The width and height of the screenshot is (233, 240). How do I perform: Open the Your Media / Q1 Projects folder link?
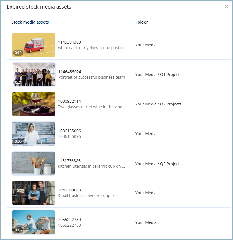(158, 74)
